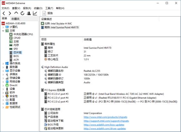
Task: Click the 网络设备 network icon
Action: (x=7, y=81)
